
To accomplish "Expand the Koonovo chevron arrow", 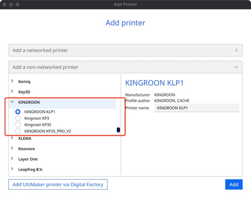I will 12,148.
